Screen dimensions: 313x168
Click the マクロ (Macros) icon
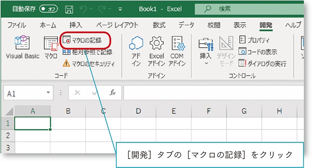pos(51,47)
